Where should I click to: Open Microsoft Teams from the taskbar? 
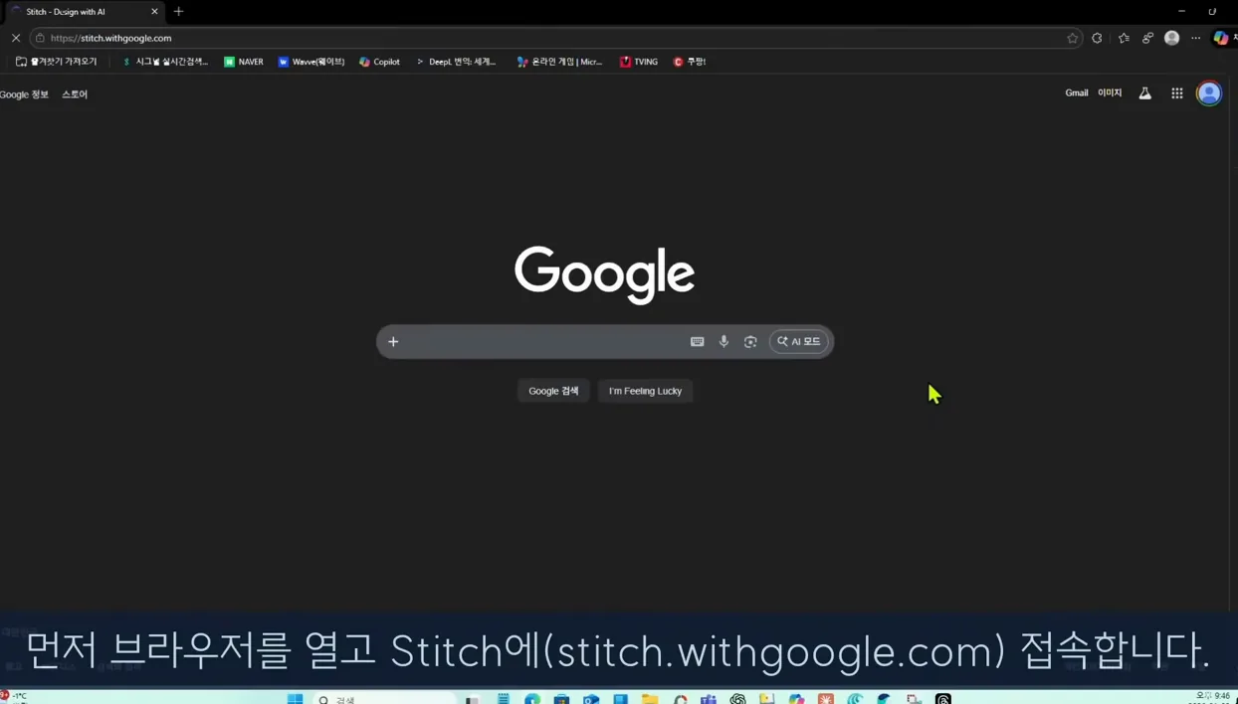[x=709, y=699]
